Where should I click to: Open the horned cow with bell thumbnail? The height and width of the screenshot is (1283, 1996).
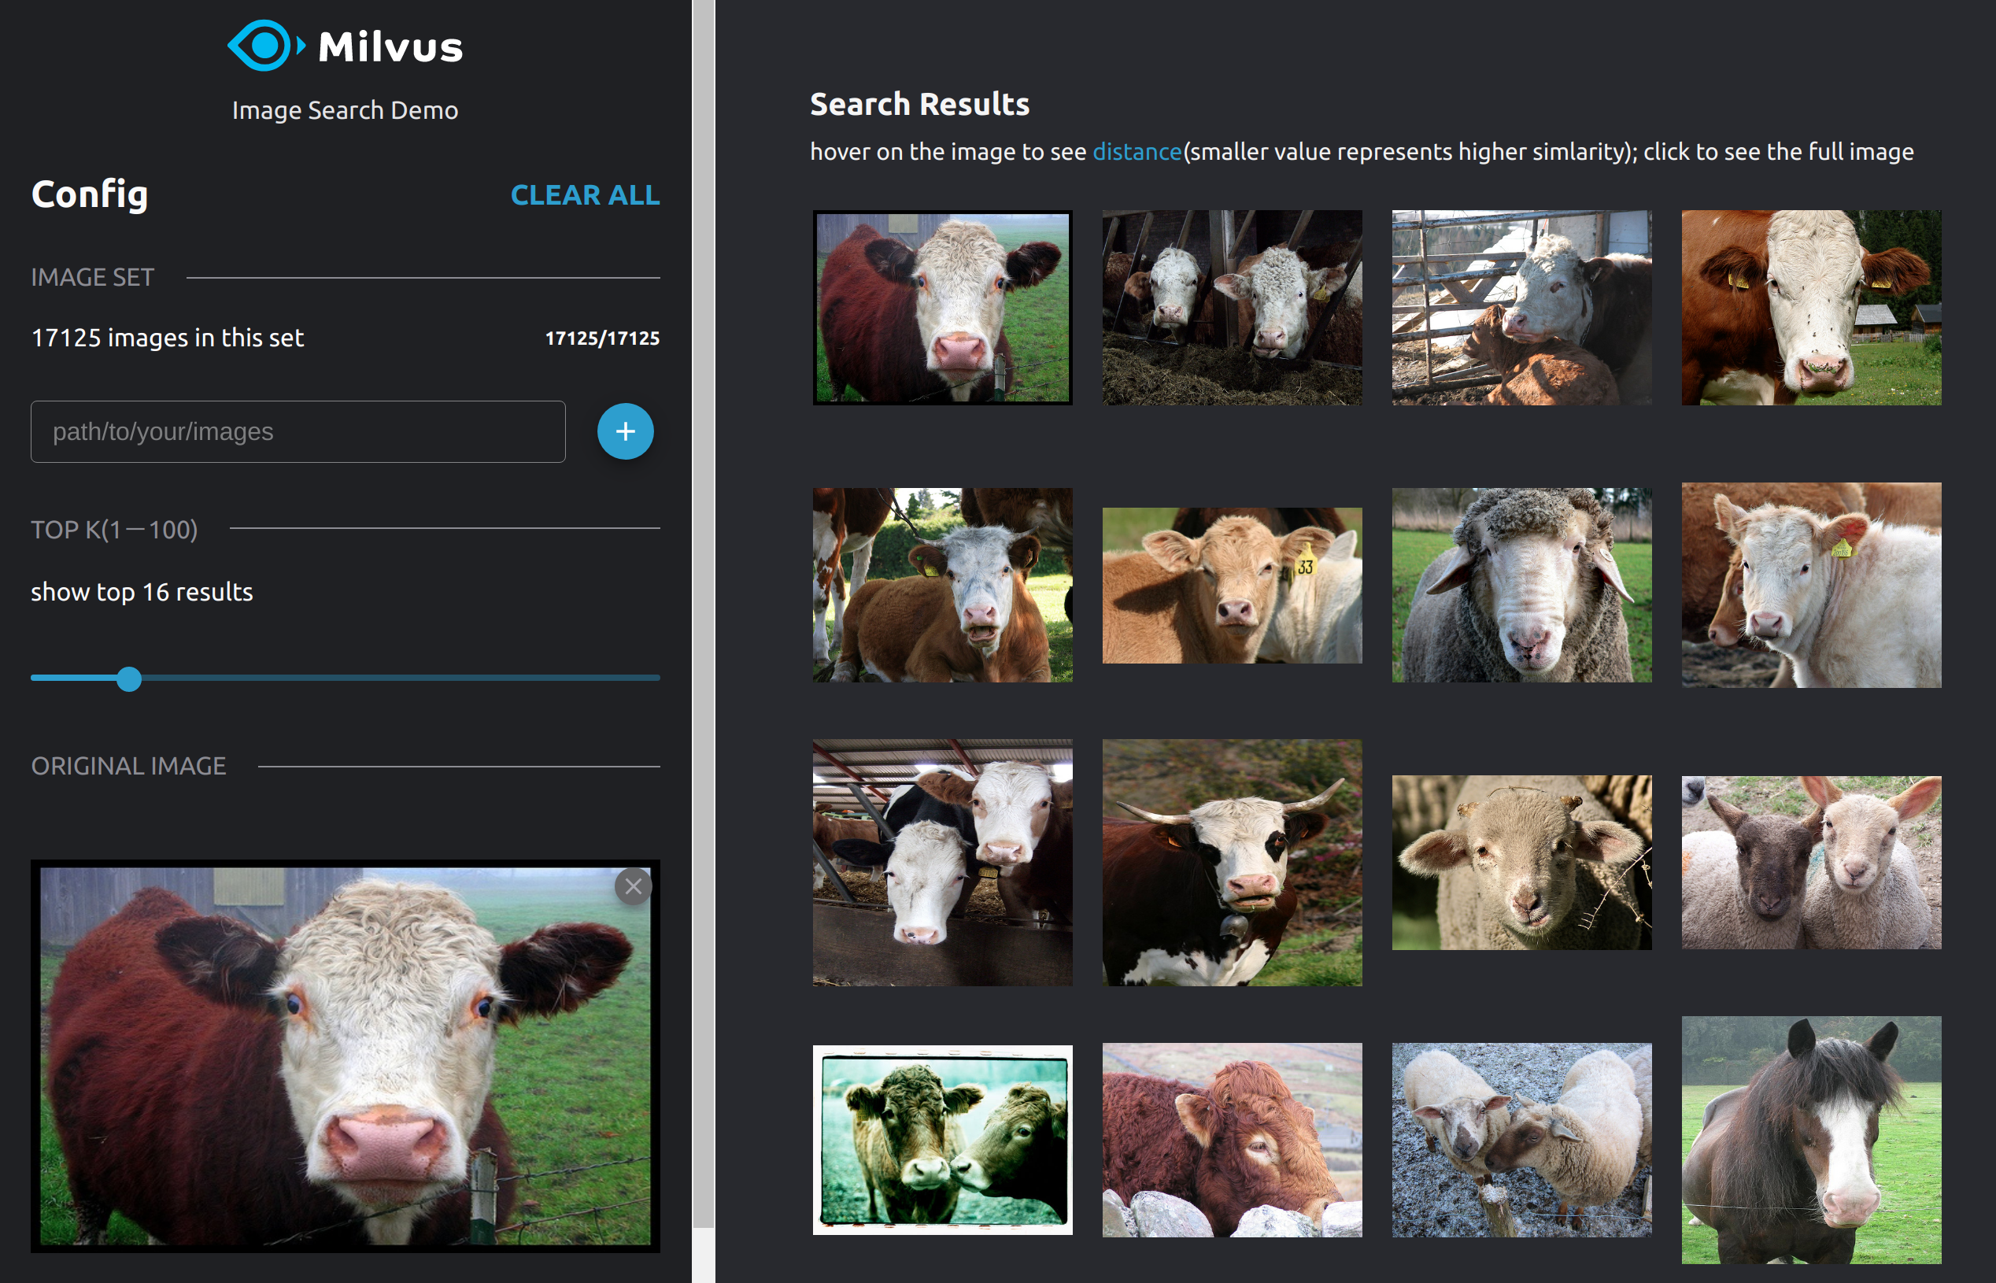pos(1231,862)
